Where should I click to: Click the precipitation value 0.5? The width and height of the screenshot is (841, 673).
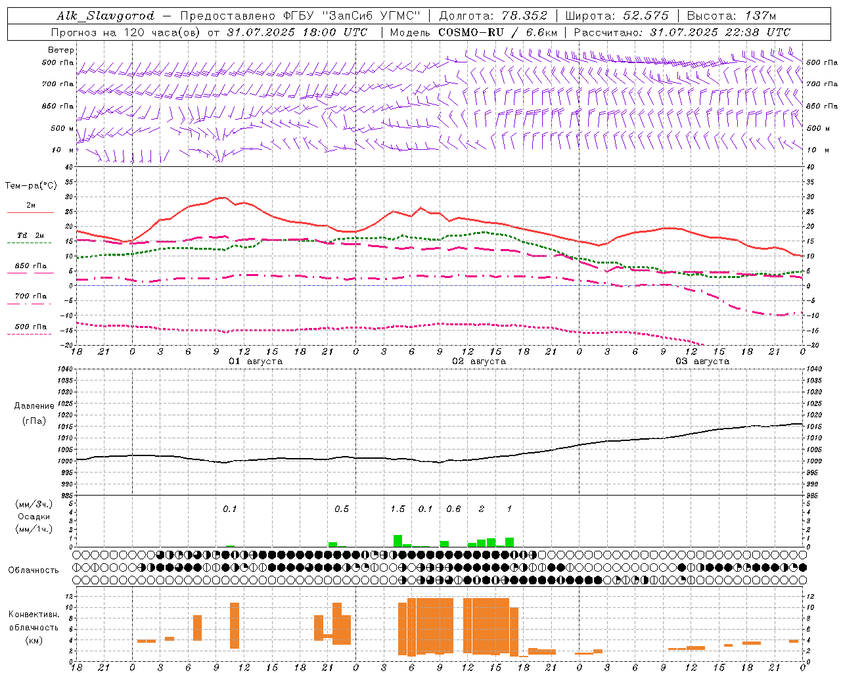click(342, 509)
